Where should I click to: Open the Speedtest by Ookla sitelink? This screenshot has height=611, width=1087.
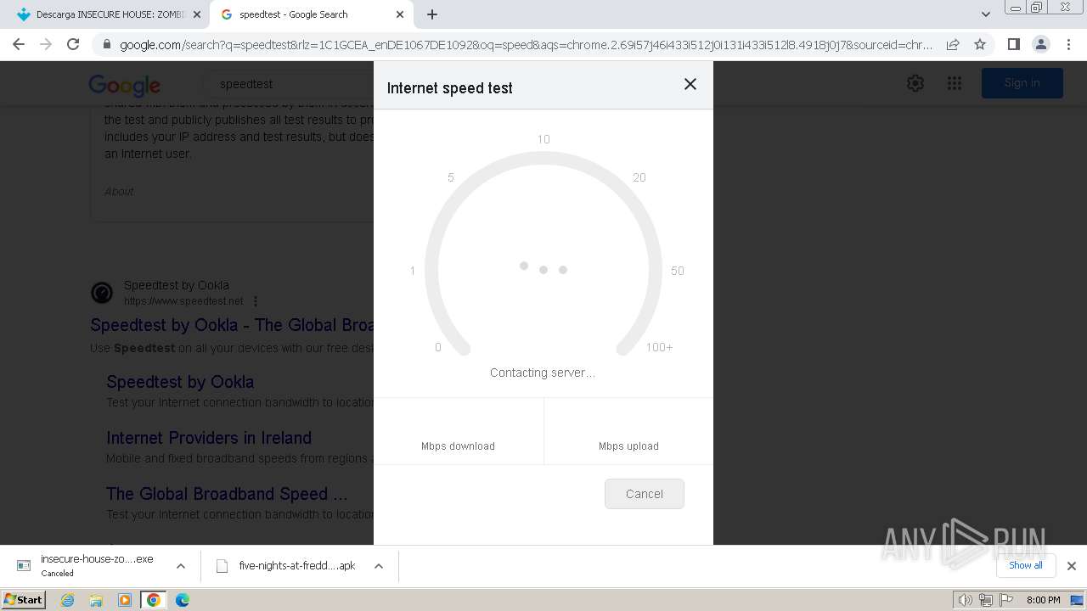pos(180,382)
